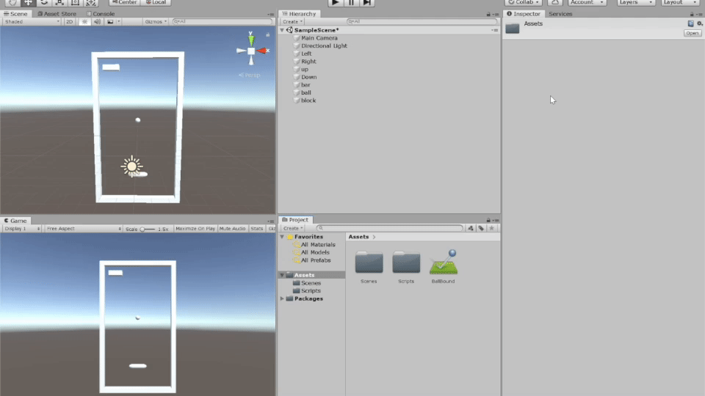This screenshot has height=396, width=705.
Task: Open the cloud services icon
Action: pos(555,3)
